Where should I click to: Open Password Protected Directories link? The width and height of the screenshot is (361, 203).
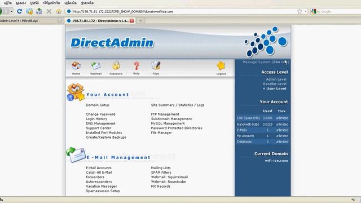[177, 128]
